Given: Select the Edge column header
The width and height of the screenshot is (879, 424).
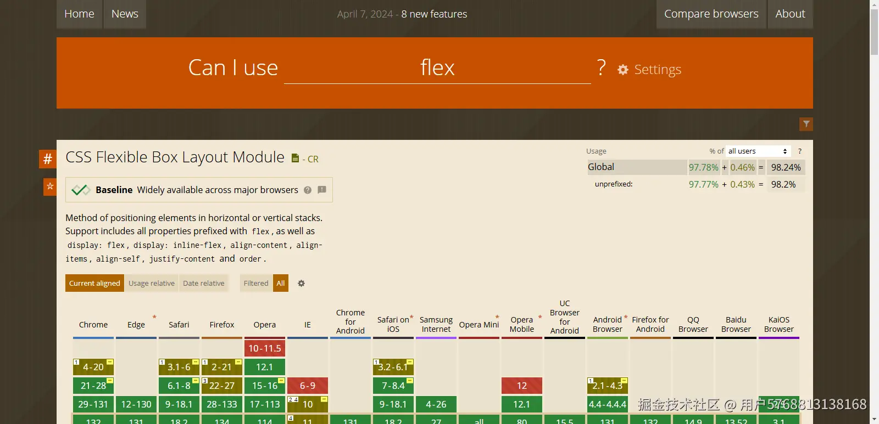Looking at the screenshot, I should [136, 325].
